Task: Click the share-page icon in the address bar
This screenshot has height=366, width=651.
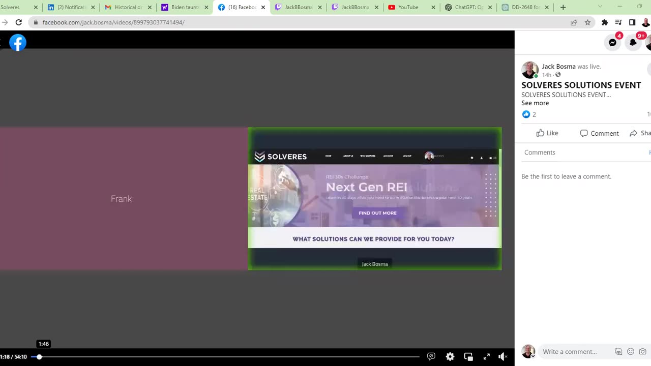Action: click(574, 22)
